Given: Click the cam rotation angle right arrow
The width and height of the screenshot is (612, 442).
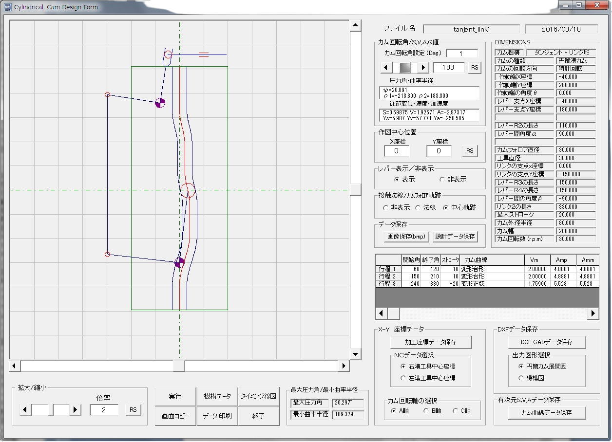Looking at the screenshot, I should (423, 67).
